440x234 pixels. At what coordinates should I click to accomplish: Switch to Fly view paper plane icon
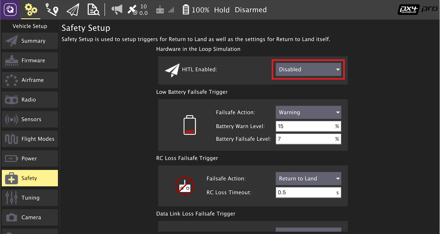pyautogui.click(x=72, y=9)
